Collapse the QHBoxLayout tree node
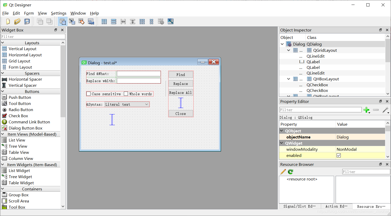 [289, 79]
